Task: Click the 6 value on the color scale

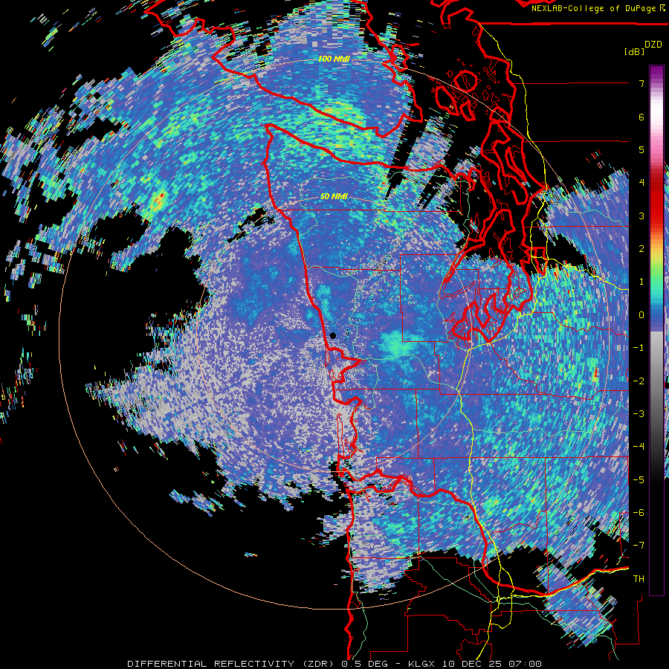Action: coord(641,117)
